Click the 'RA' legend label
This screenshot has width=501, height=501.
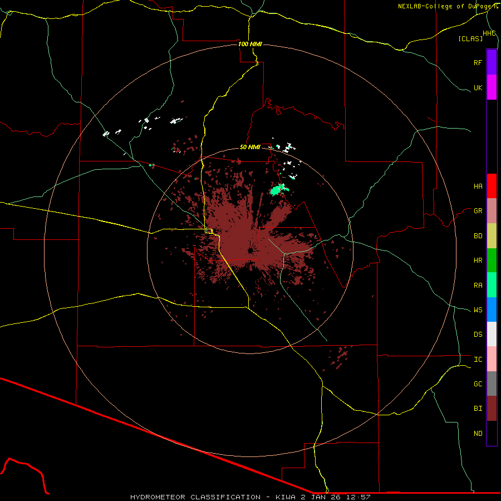pyautogui.click(x=478, y=286)
